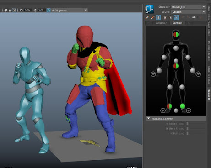Click the exposure value field showing 0.00
211x168 pixels.
27,10
